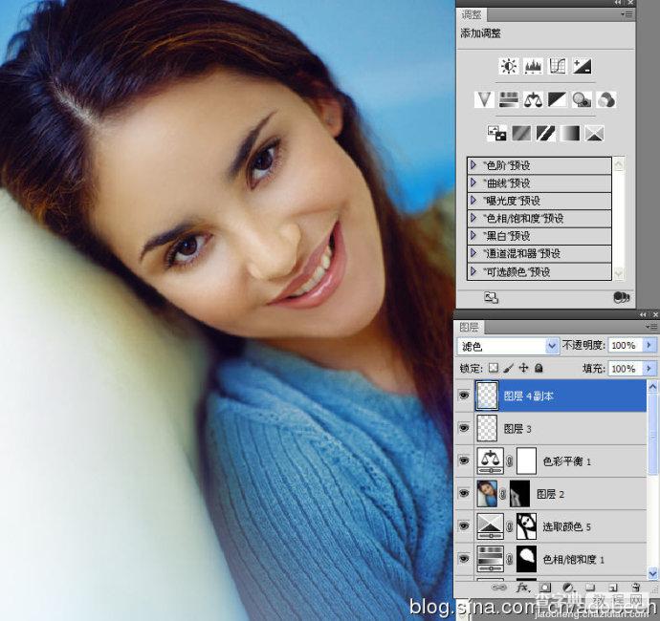Viewport: 660px width, 621px height.
Task: Add a Hue/Saturation adjustment icon
Action: pyautogui.click(x=509, y=100)
